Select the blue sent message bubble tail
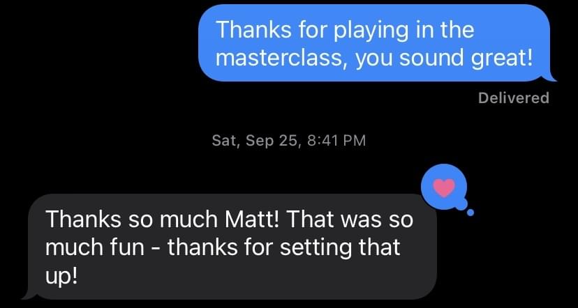 (550, 77)
